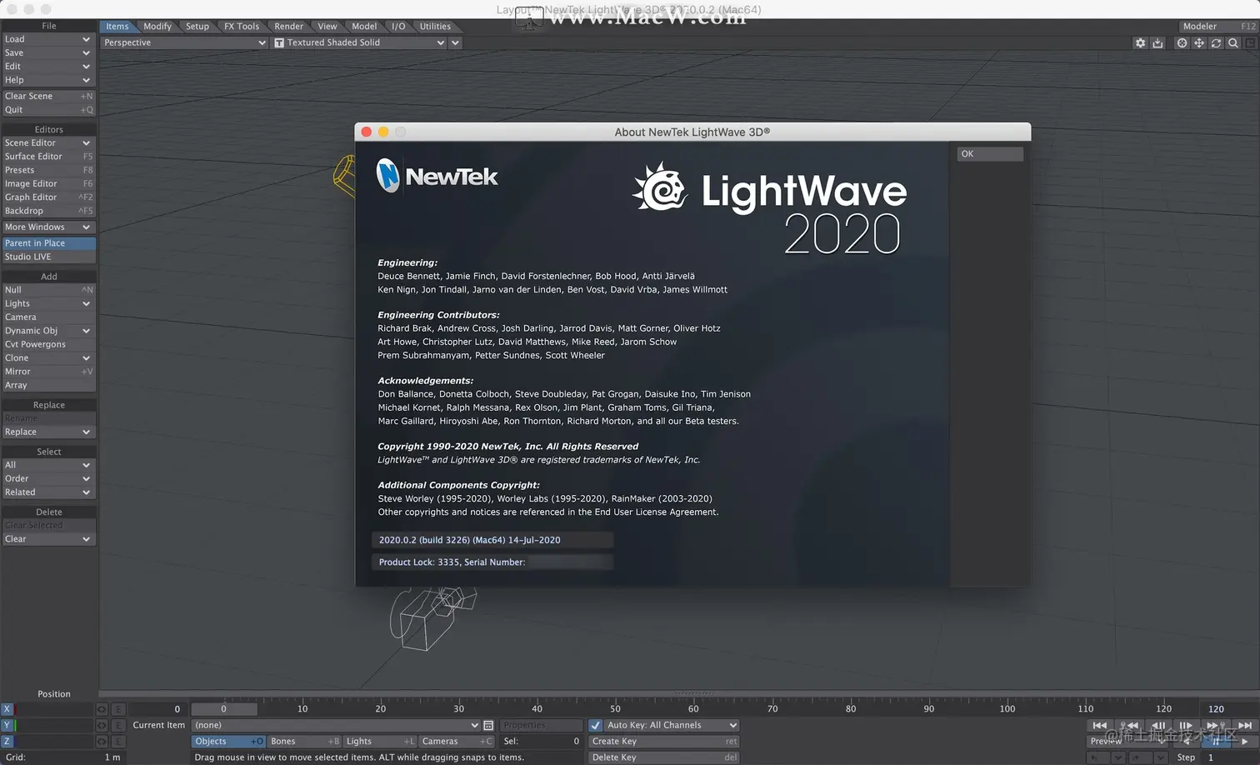Open the I/O tab
Viewport: 1260px width, 765px height.
tap(398, 26)
